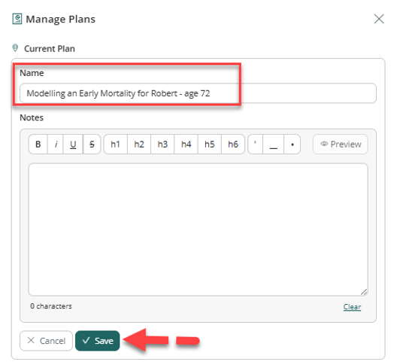Image resolution: width=394 pixels, height=362 pixels.
Task: Insert h5 heading in notes
Action: click(210, 144)
